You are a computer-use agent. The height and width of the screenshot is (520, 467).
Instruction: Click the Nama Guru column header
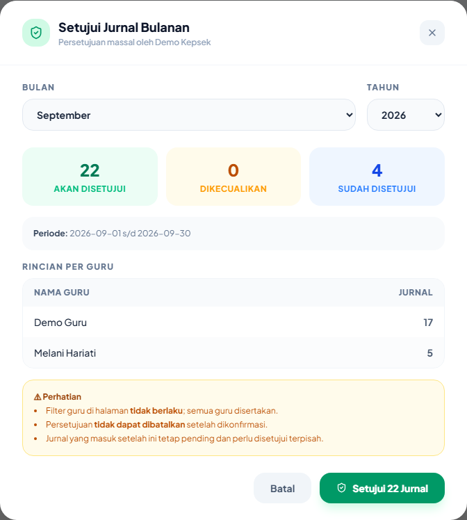[62, 293]
